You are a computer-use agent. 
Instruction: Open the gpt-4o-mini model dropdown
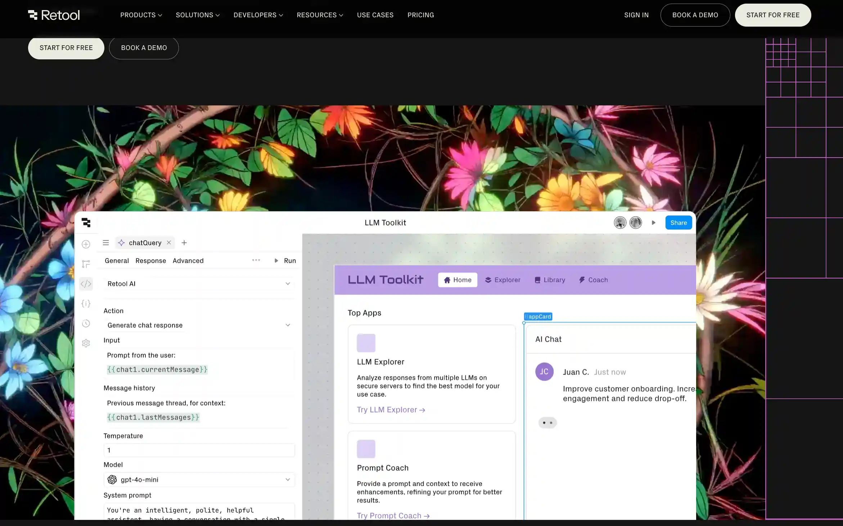[199, 480]
